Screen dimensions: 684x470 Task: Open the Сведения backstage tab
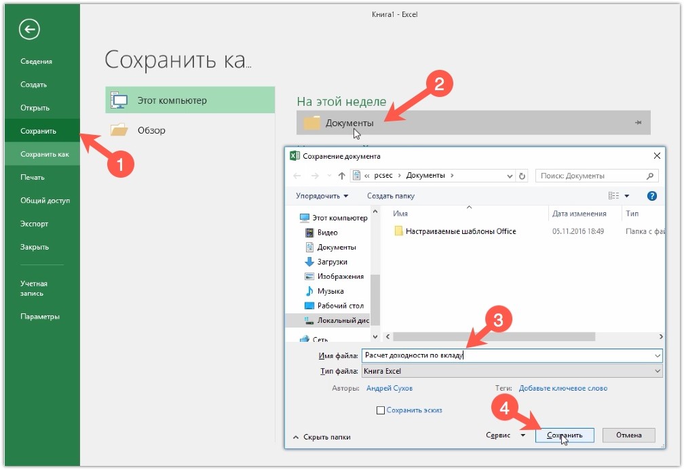(36, 62)
